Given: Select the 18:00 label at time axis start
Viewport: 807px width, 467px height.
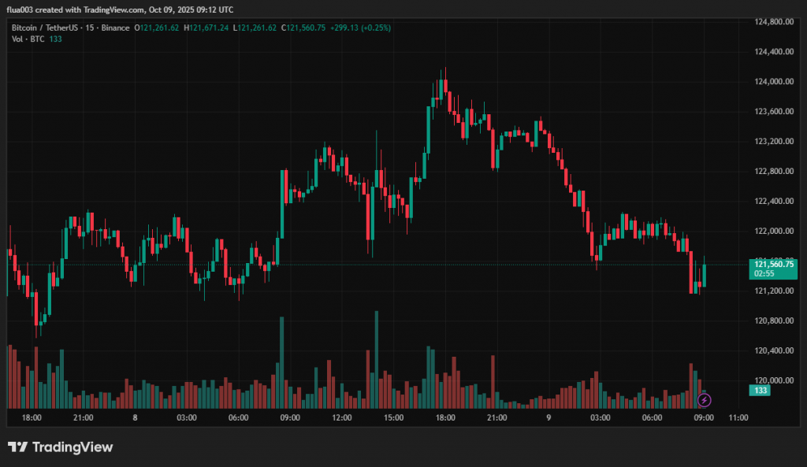Looking at the screenshot, I should click(x=32, y=417).
